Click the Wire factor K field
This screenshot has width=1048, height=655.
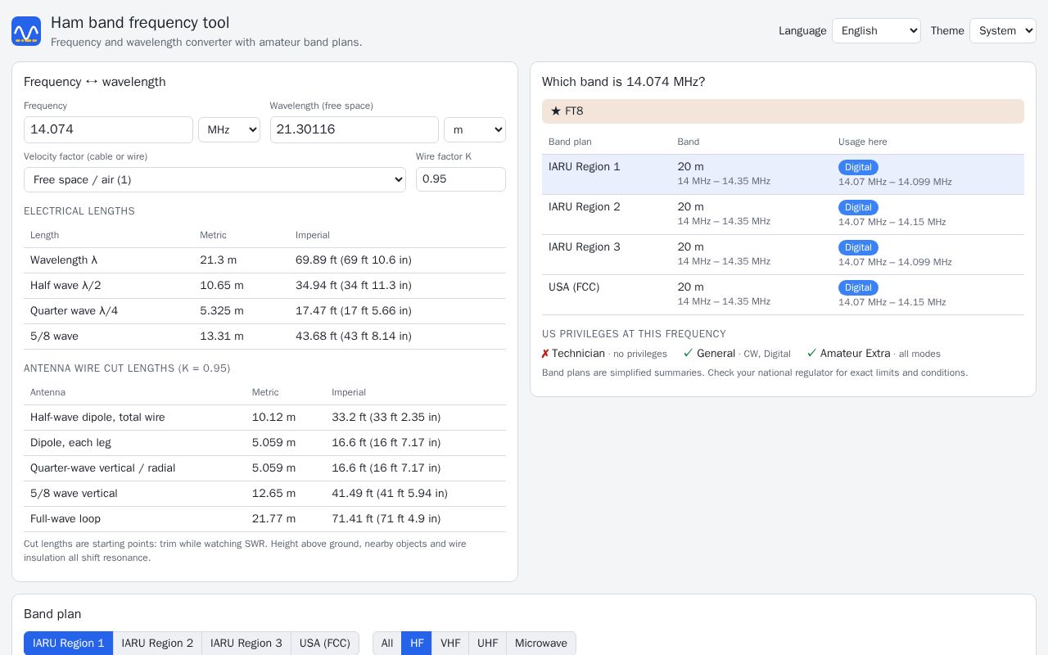461,179
